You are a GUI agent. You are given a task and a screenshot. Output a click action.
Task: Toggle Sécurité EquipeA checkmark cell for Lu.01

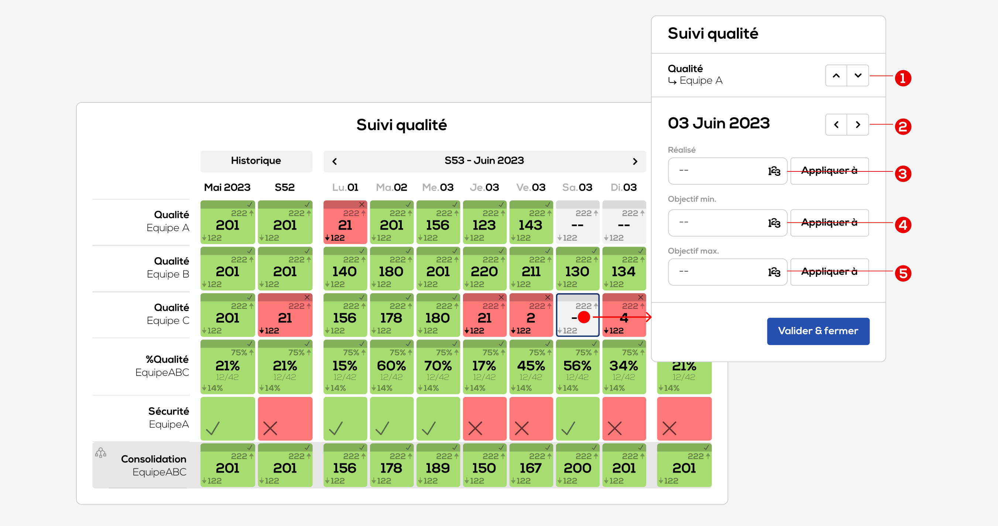click(345, 418)
